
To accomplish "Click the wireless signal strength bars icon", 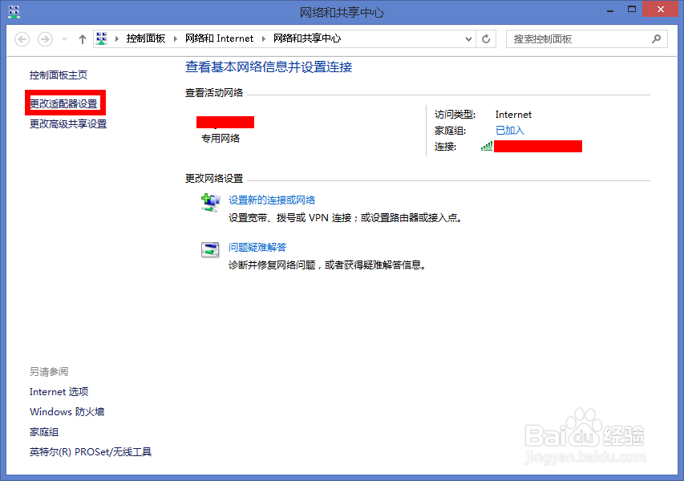I will point(487,147).
